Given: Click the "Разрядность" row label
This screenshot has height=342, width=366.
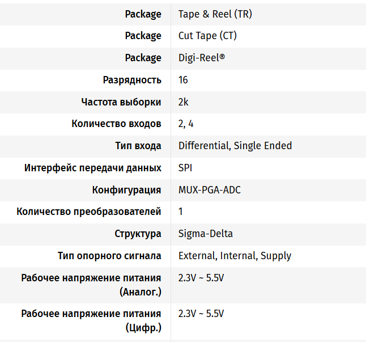Looking at the screenshot, I should tap(132, 80).
